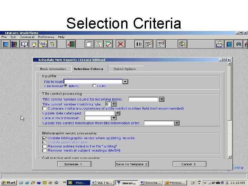248x186 pixels.
Task: Open the Command menu
Action: pos(27,37)
